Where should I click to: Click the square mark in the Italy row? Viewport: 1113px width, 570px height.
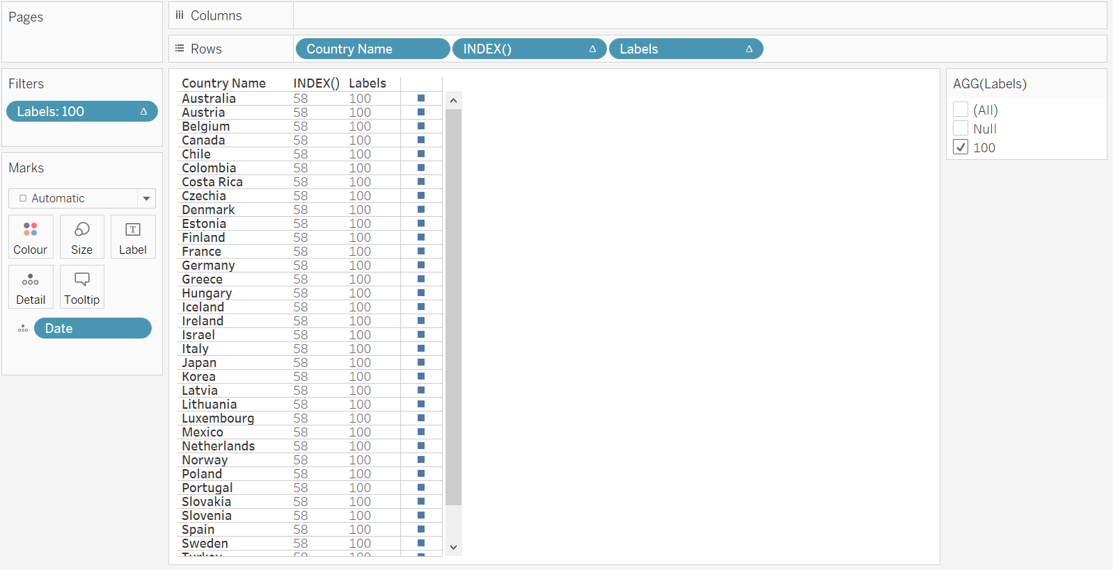pos(421,348)
